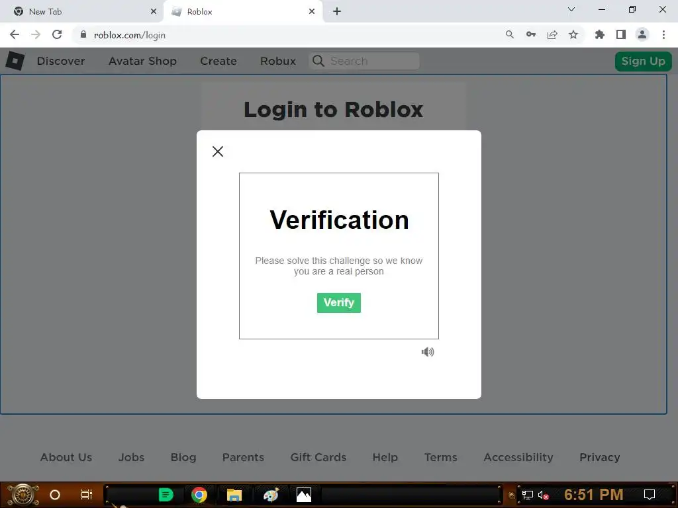Open the Paint palette app in taskbar
Screen dimensions: 678x508
(271, 495)
